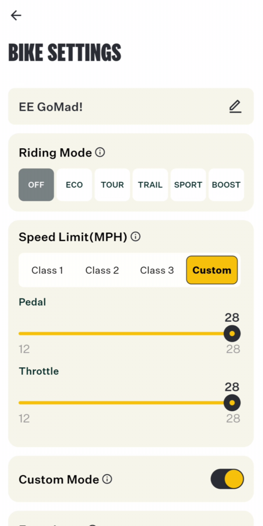Select the OFF riding mode

(36, 185)
